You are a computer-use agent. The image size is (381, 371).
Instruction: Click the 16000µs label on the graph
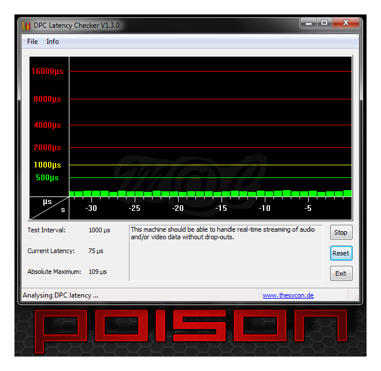pos(47,72)
